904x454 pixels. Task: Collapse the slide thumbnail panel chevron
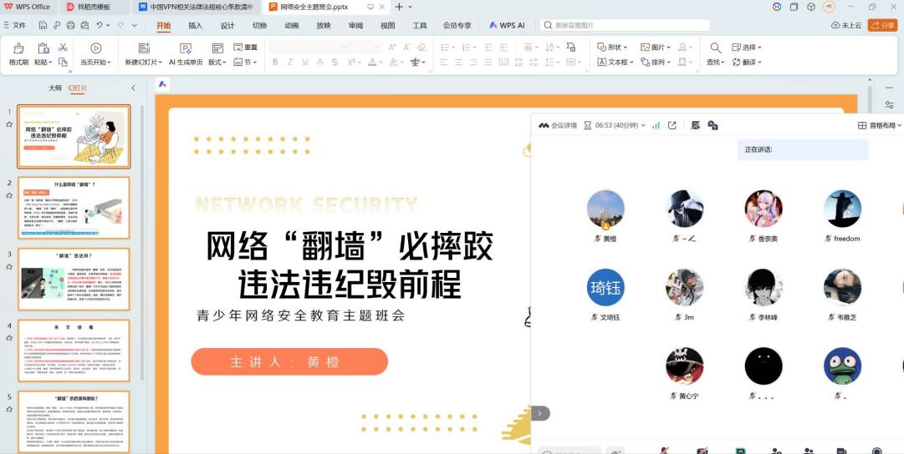pyautogui.click(x=133, y=88)
